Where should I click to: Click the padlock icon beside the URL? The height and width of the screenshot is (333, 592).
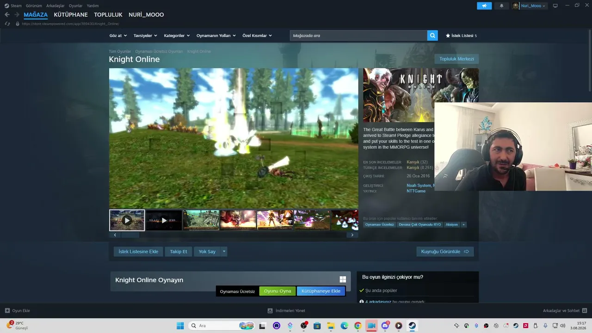(x=18, y=24)
